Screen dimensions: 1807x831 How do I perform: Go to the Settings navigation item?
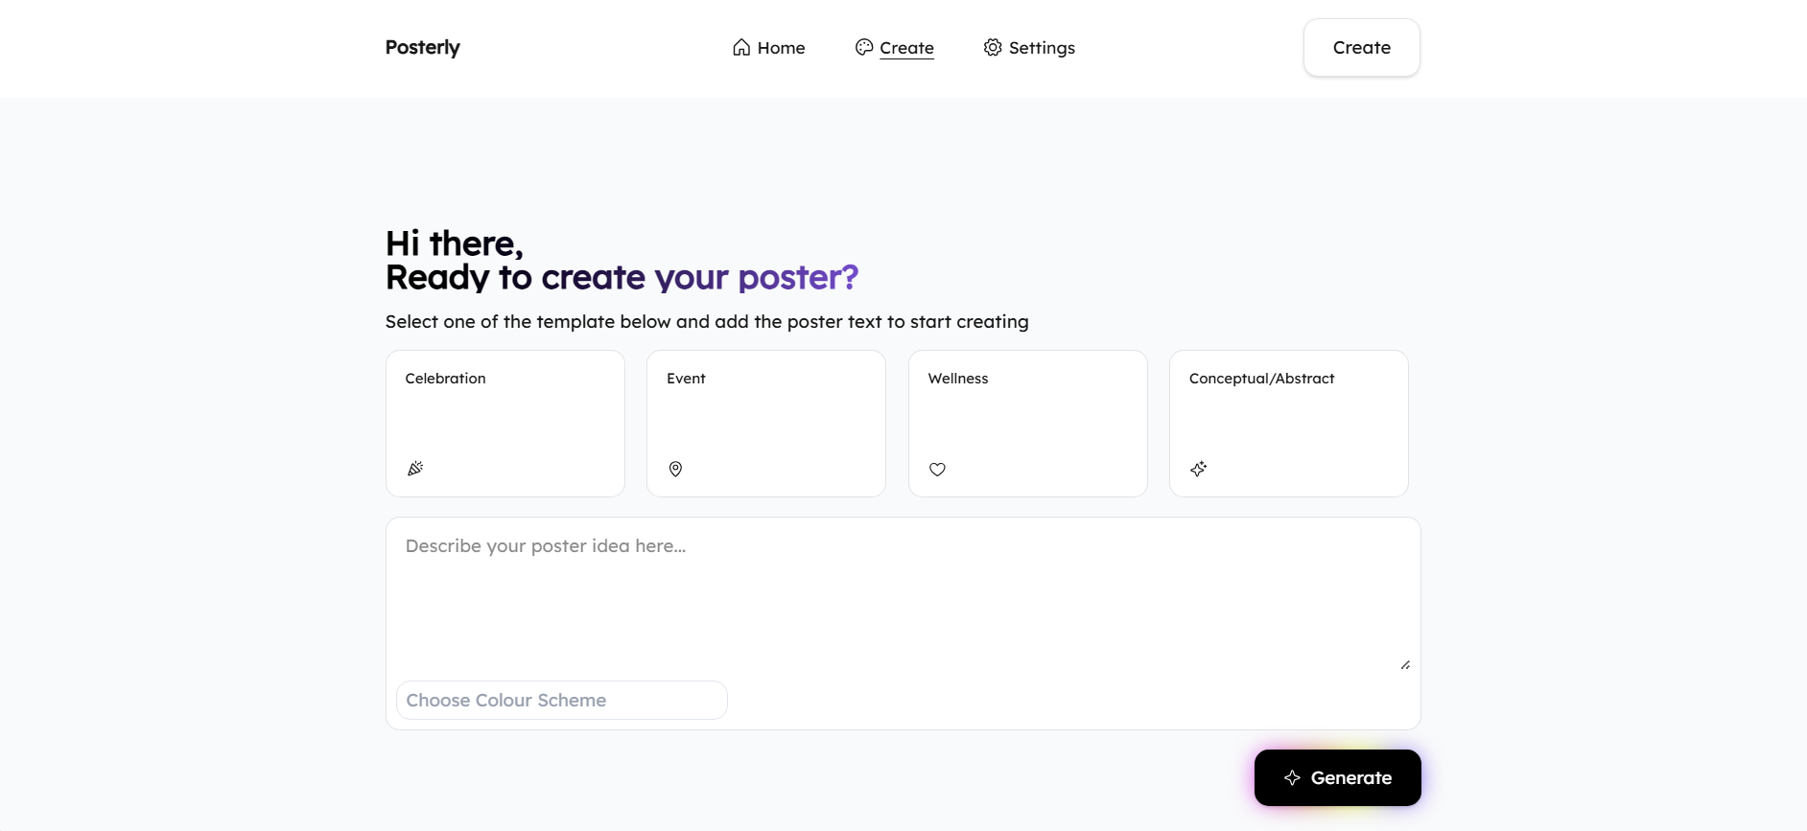(x=1042, y=48)
